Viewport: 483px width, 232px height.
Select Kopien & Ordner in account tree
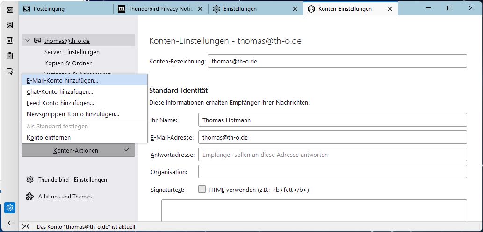tap(68, 63)
